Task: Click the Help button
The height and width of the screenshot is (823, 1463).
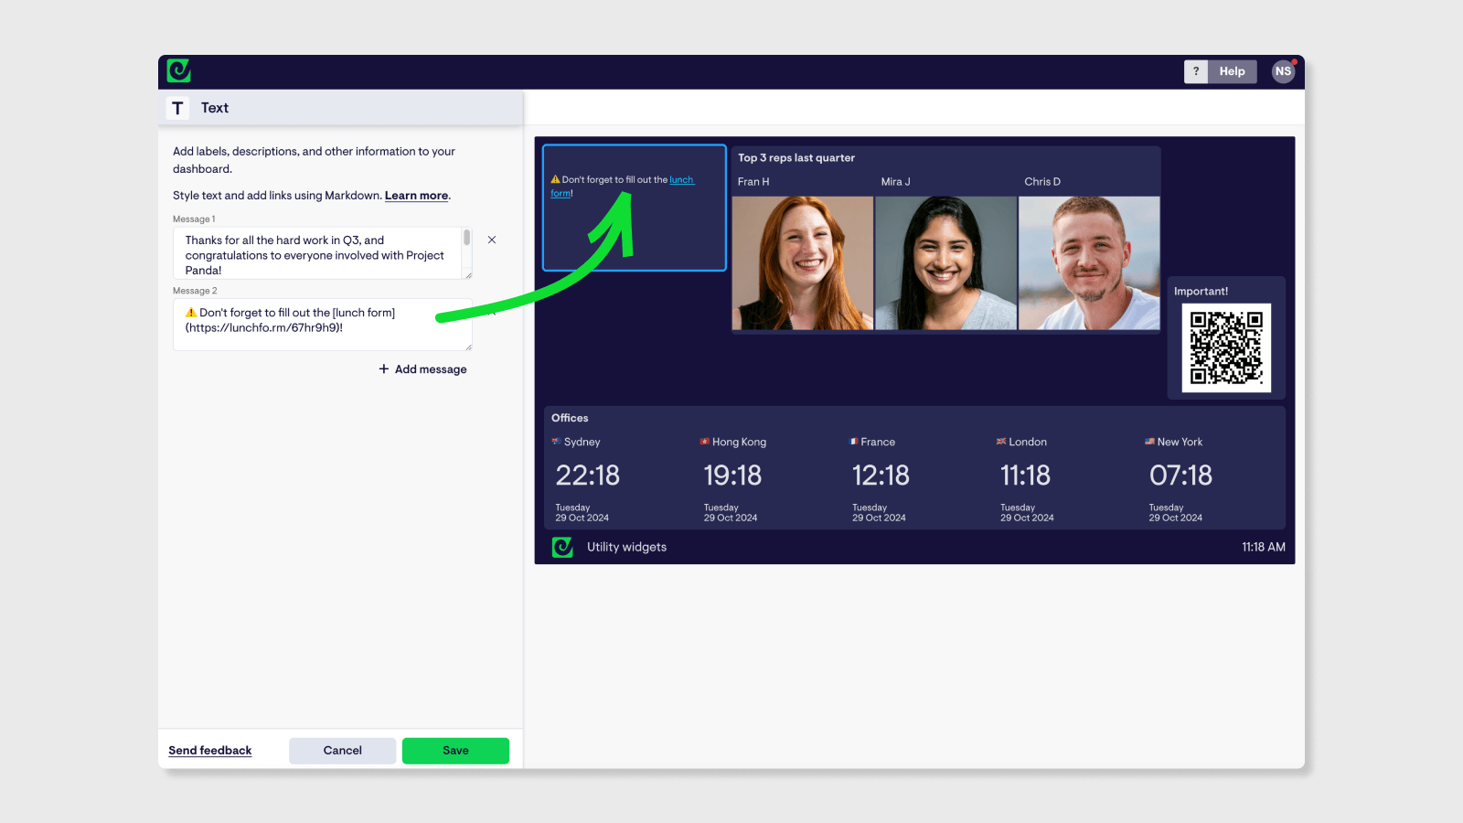Action: pyautogui.click(x=1232, y=71)
